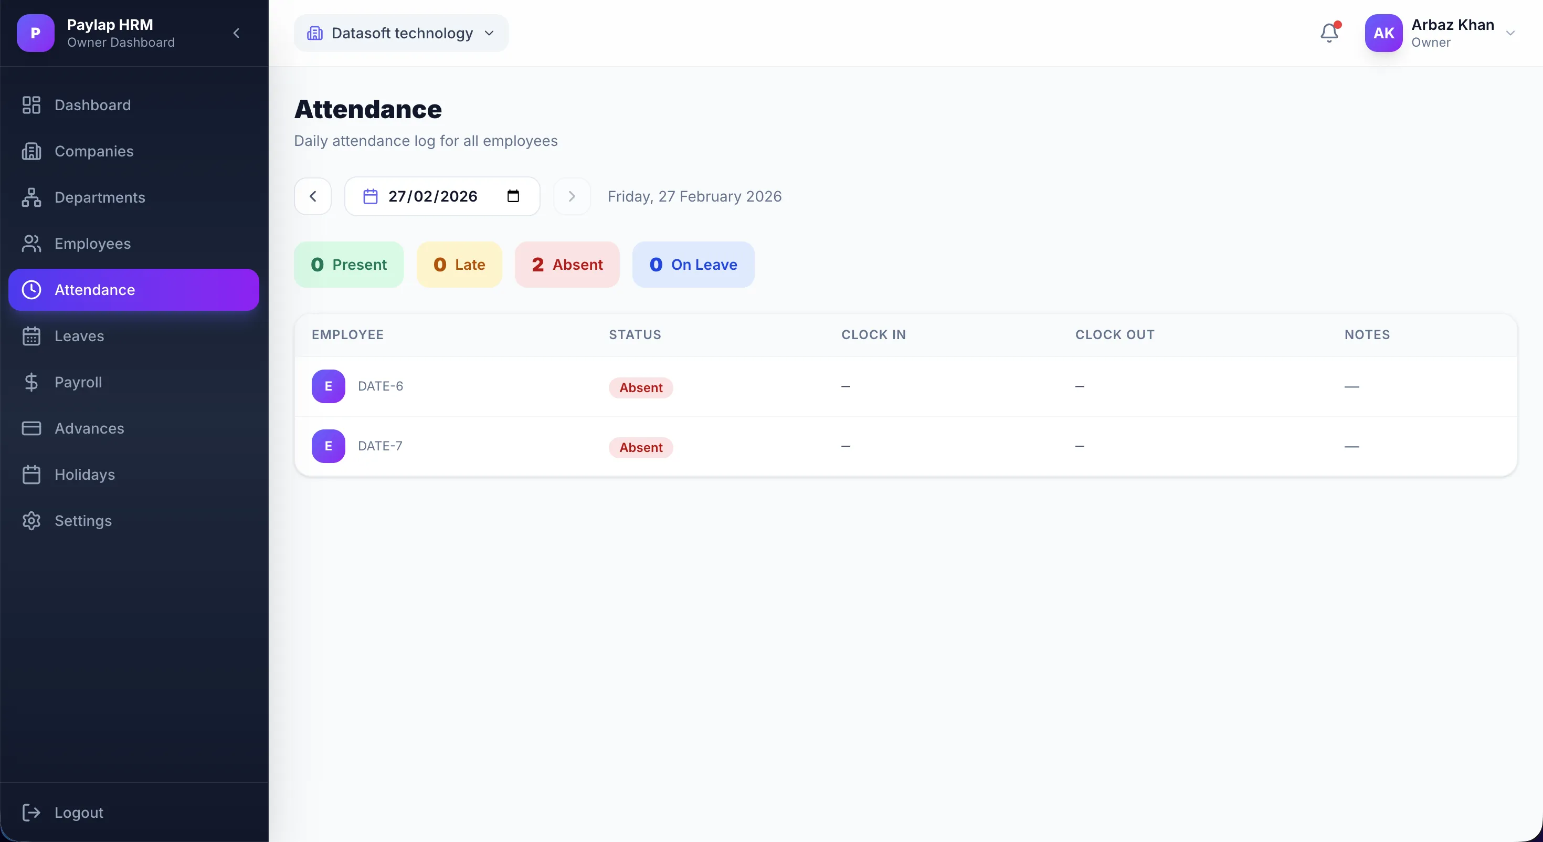Select the DATE-6 employee row avatar
1543x842 pixels.
point(328,386)
